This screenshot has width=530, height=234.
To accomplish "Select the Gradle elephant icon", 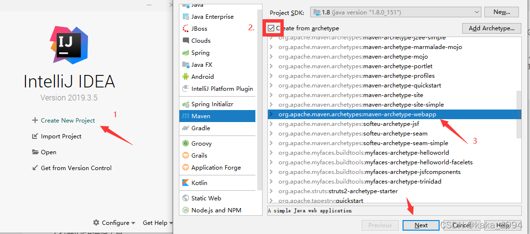I will (x=186, y=128).
